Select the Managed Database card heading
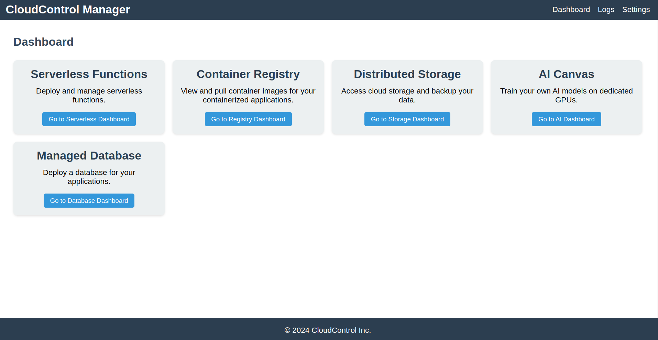This screenshot has height=340, width=658. point(89,156)
